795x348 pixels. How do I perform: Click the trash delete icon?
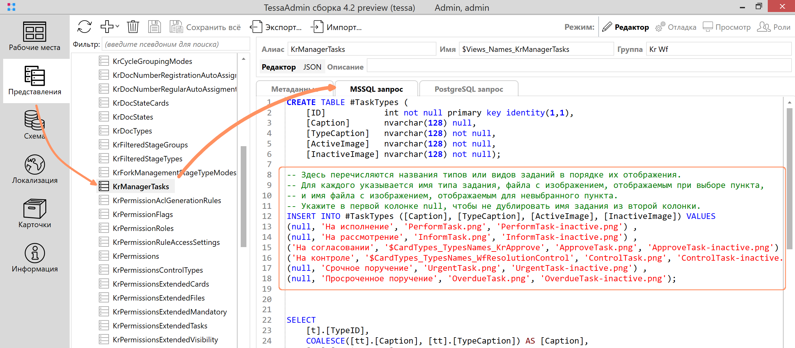pyautogui.click(x=133, y=27)
